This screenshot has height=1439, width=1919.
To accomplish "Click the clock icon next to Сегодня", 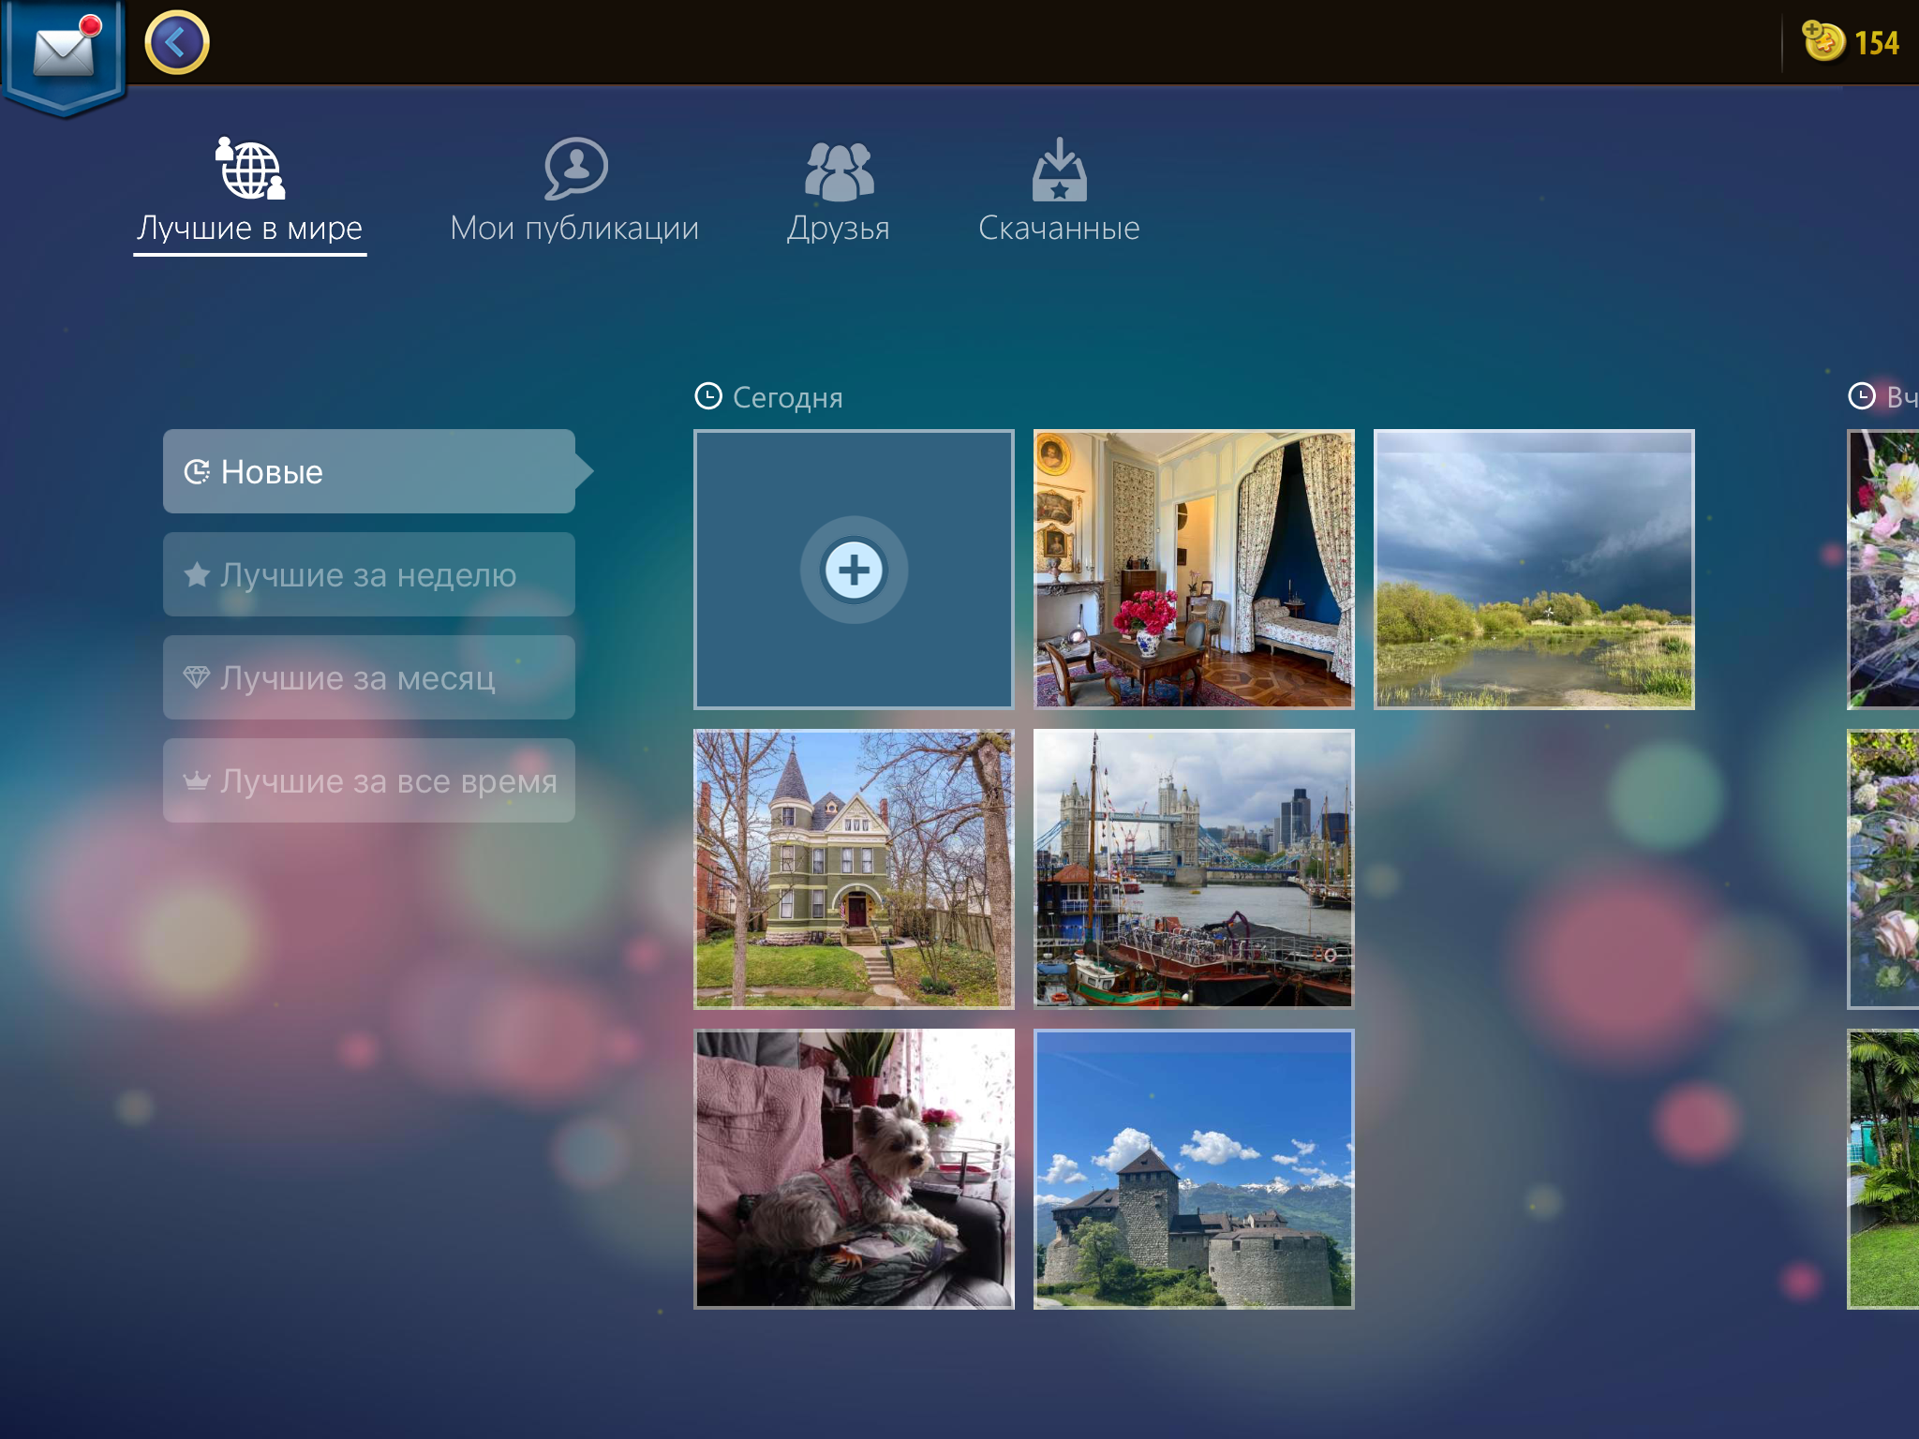I will click(708, 396).
